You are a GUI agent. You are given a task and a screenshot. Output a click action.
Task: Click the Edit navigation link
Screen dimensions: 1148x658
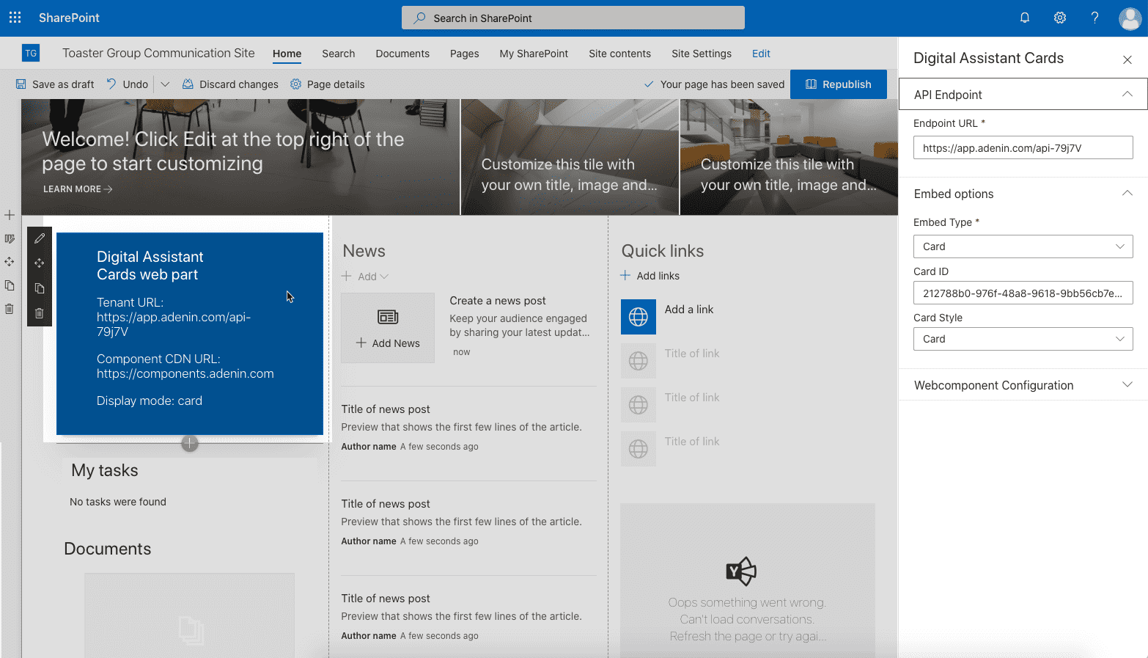[761, 54]
